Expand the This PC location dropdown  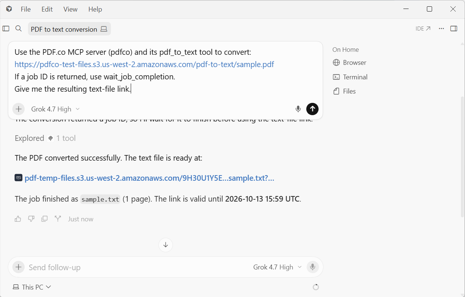pos(32,287)
